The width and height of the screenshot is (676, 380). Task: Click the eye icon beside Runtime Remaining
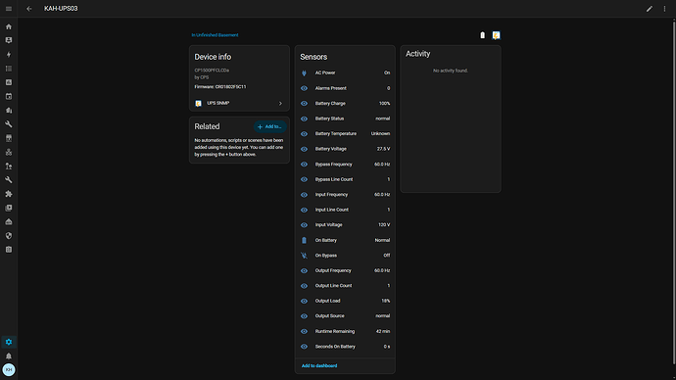(x=304, y=331)
